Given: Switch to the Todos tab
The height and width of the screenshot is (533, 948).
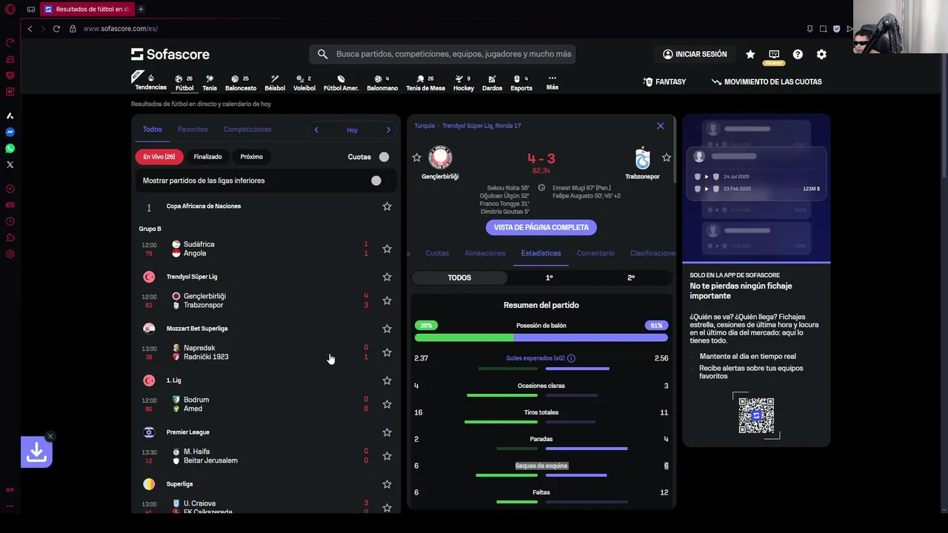Looking at the screenshot, I should point(153,130).
